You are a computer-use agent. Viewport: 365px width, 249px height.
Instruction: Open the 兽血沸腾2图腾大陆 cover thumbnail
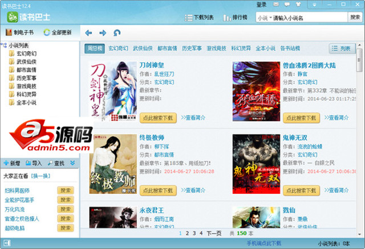click(x=256, y=91)
